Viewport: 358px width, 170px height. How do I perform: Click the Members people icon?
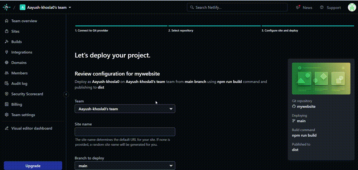click(6, 73)
